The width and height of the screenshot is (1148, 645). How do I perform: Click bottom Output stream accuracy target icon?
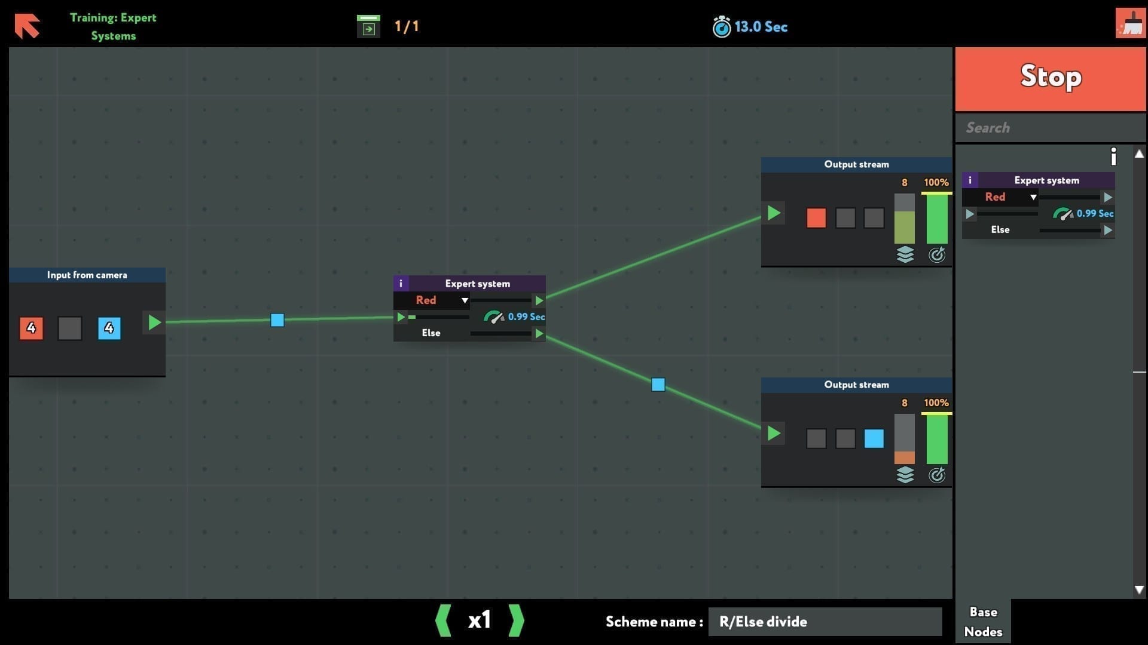pos(936,475)
